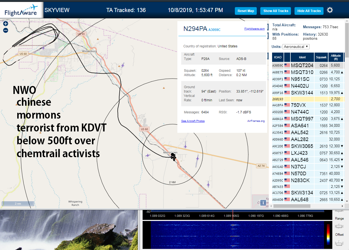Select the N4402U aircraft row
This screenshot has height=250, width=349.
coord(308,86)
